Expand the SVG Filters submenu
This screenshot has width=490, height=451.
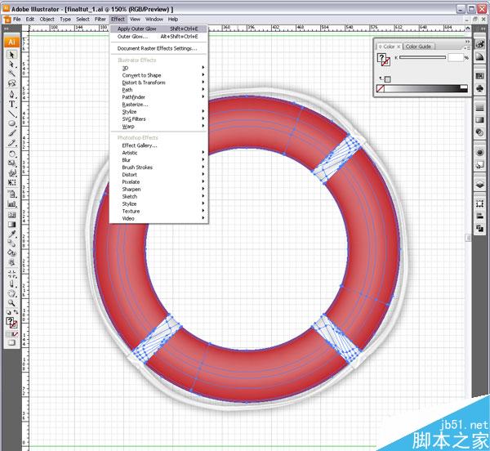[x=158, y=119]
